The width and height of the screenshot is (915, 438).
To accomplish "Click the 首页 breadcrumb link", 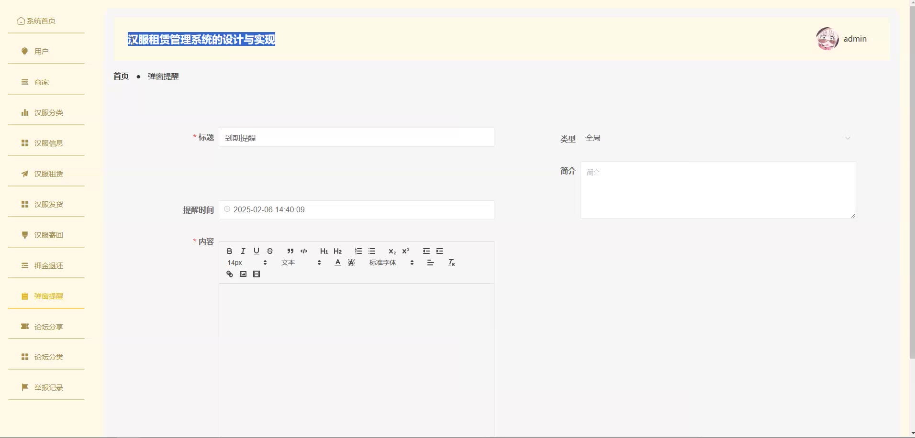I will point(121,76).
